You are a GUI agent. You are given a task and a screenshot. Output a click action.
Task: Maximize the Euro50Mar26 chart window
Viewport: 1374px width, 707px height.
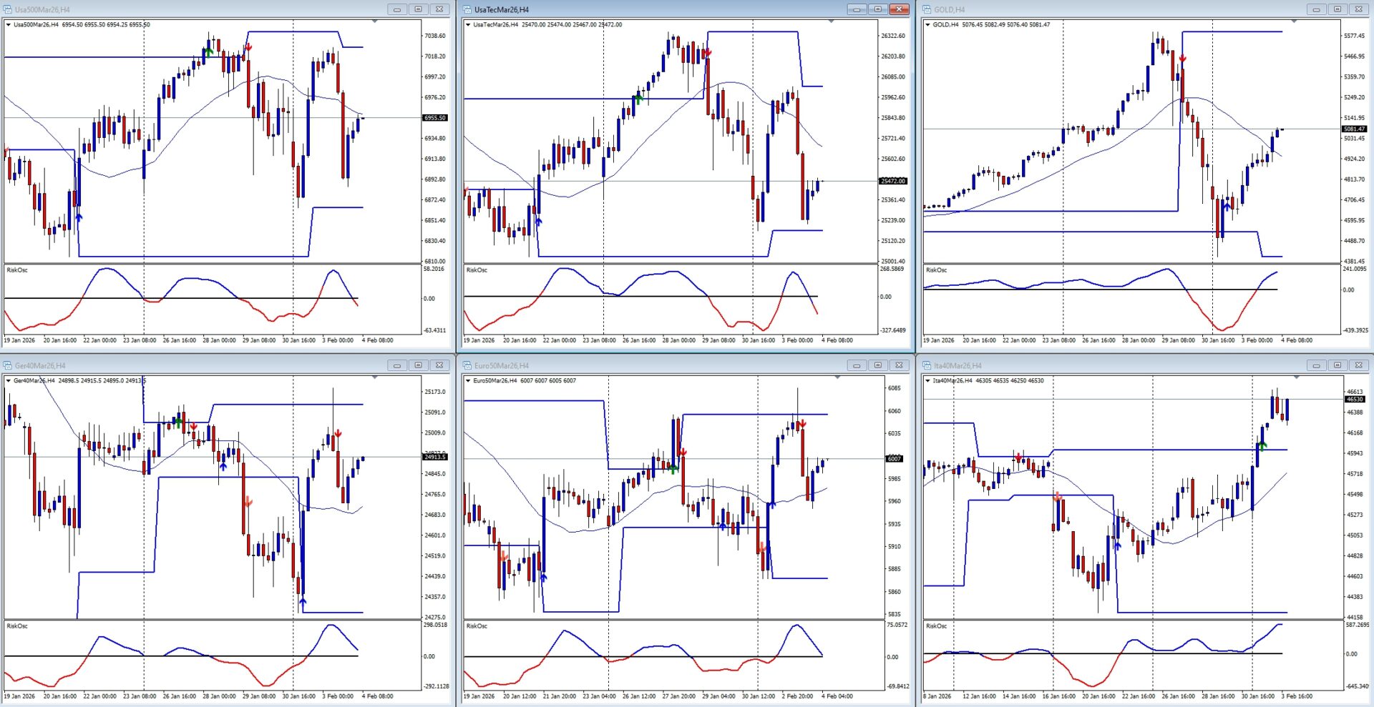pyautogui.click(x=877, y=365)
